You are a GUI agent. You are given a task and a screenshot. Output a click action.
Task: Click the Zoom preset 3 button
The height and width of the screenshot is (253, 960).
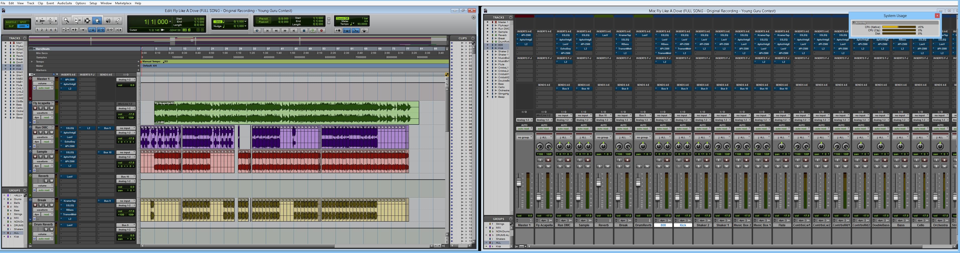pyautogui.click(x=46, y=30)
